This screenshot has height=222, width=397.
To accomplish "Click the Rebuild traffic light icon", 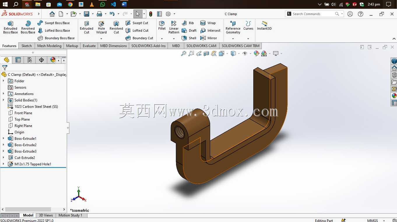I will pos(151,14).
